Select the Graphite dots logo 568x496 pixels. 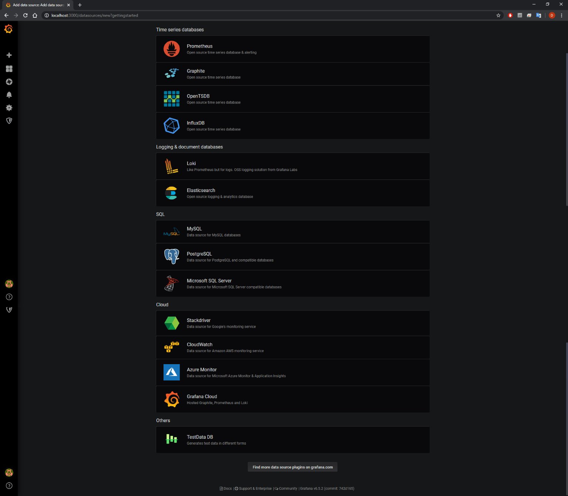[x=172, y=73]
